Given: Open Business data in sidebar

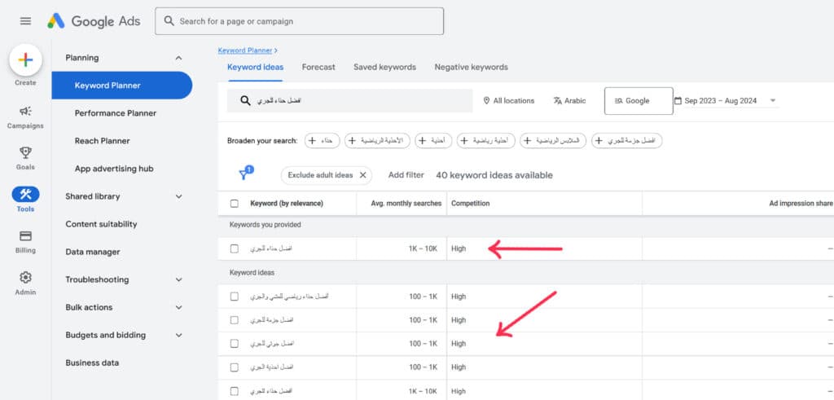Looking at the screenshot, I should tap(92, 363).
